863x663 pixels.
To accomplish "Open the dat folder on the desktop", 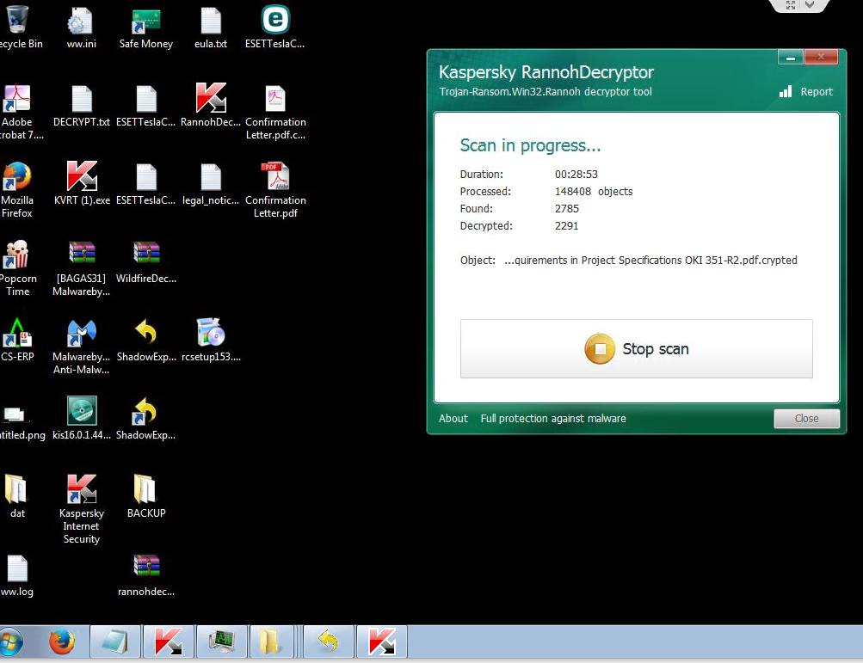I will point(16,497).
